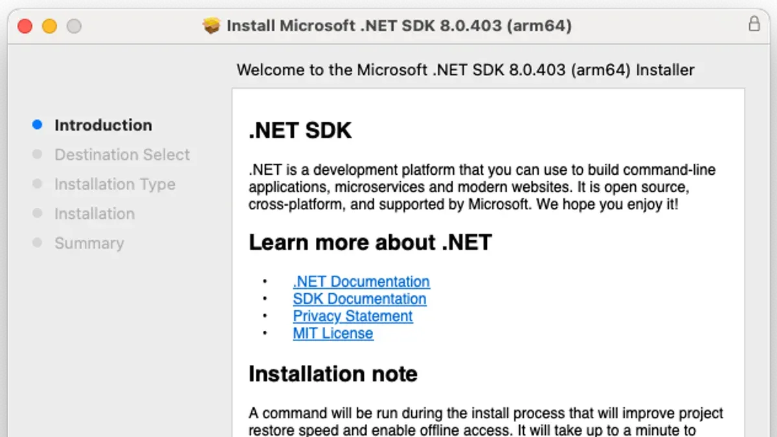Select the Installation step in sidebar

[95, 214]
